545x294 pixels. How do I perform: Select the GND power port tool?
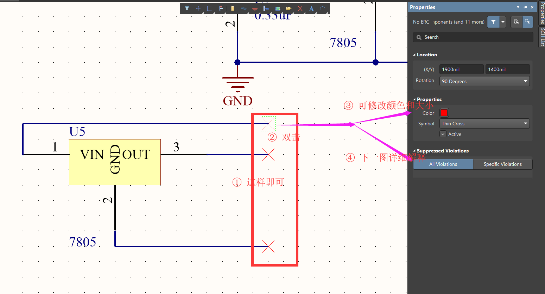point(255,8)
